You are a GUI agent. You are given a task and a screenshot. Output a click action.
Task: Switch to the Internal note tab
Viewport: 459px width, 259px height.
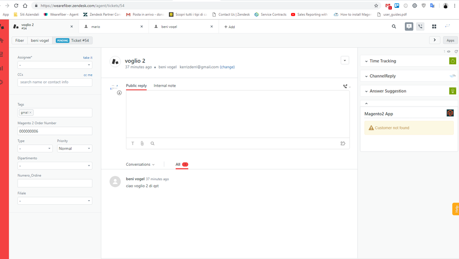tap(165, 86)
